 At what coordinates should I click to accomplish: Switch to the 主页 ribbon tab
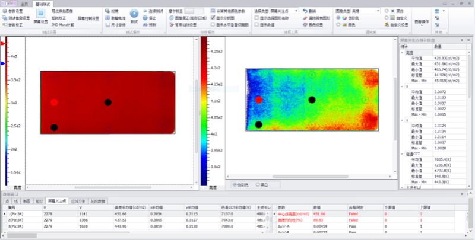tap(23, 4)
